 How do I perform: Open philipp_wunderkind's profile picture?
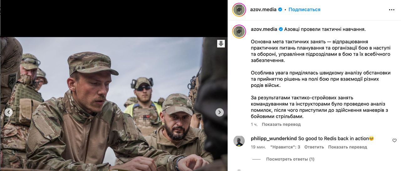(x=239, y=141)
